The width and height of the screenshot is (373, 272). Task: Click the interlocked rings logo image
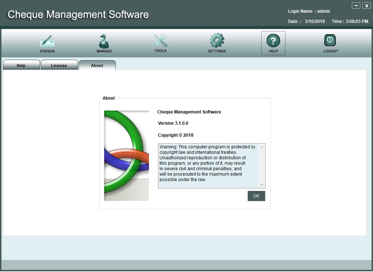126,155
